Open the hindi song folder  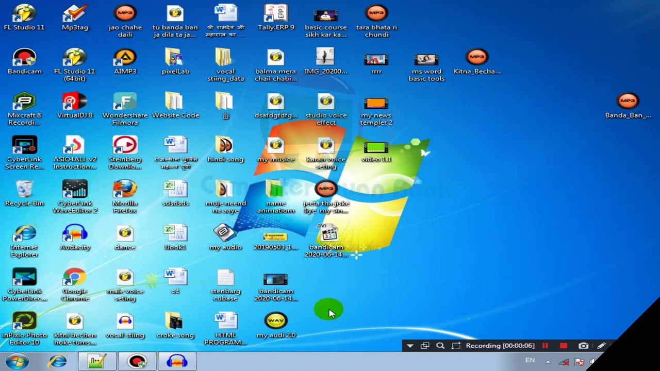click(x=225, y=149)
